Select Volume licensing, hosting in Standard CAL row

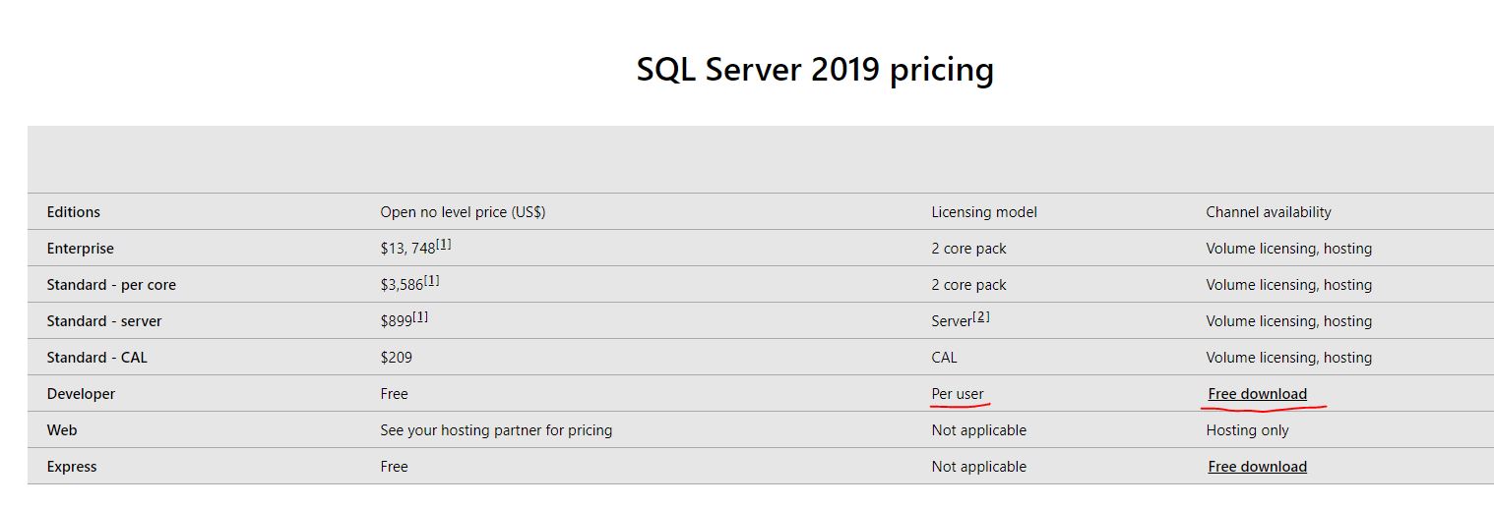coord(1288,358)
